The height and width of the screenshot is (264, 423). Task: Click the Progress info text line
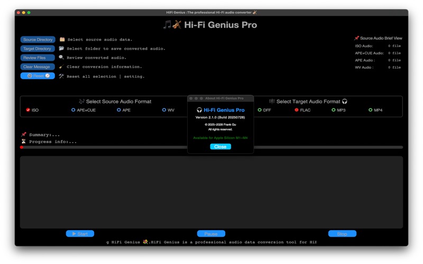(53, 142)
